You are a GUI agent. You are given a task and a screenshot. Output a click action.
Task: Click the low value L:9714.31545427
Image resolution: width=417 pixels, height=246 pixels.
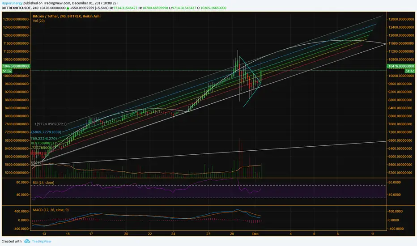(x=183, y=8)
